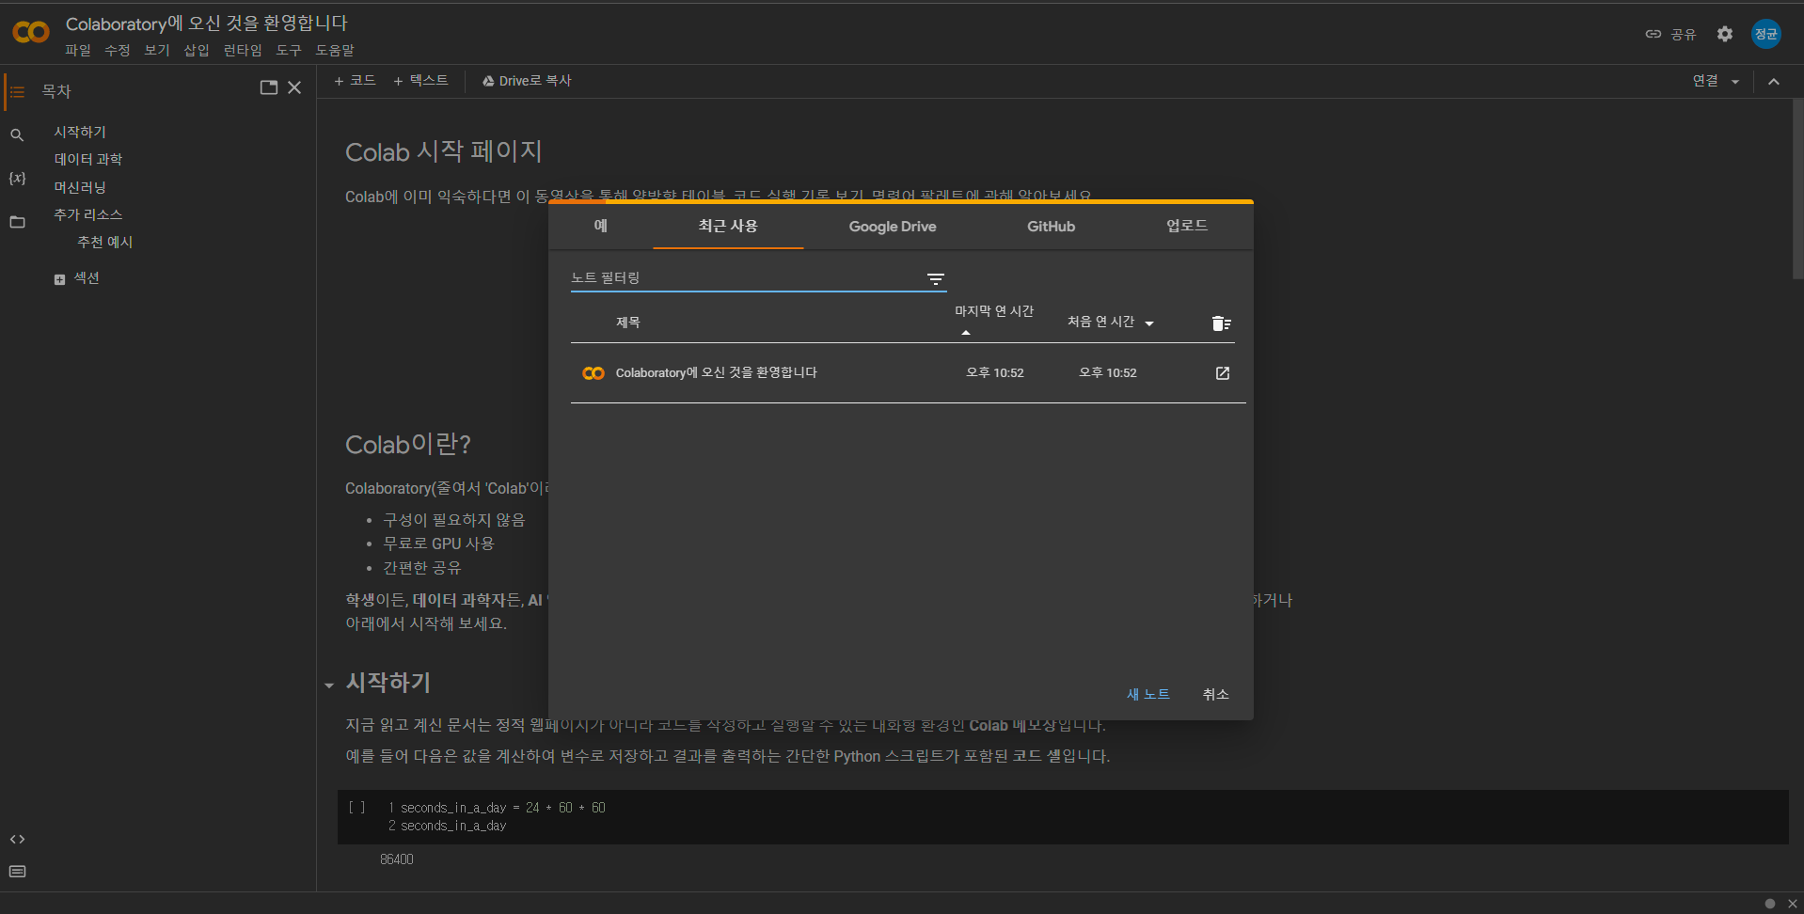Image resolution: width=1804 pixels, height=914 pixels.
Task: Go to 추천 예시 in the table of contents
Action: (104, 243)
